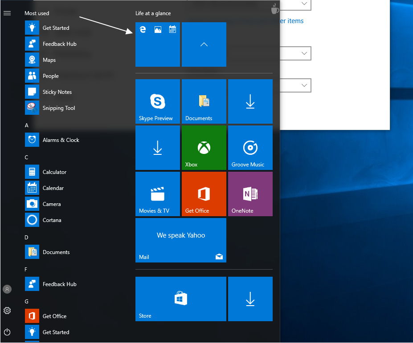Open Sticky Notes
The height and width of the screenshot is (343, 413).
[49, 92]
